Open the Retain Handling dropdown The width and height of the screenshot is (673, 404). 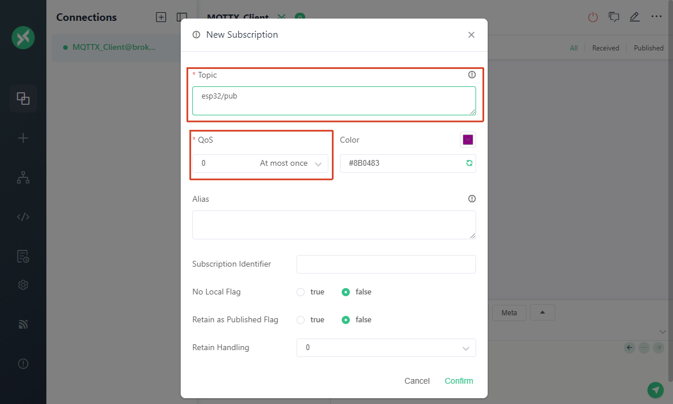[x=386, y=348]
